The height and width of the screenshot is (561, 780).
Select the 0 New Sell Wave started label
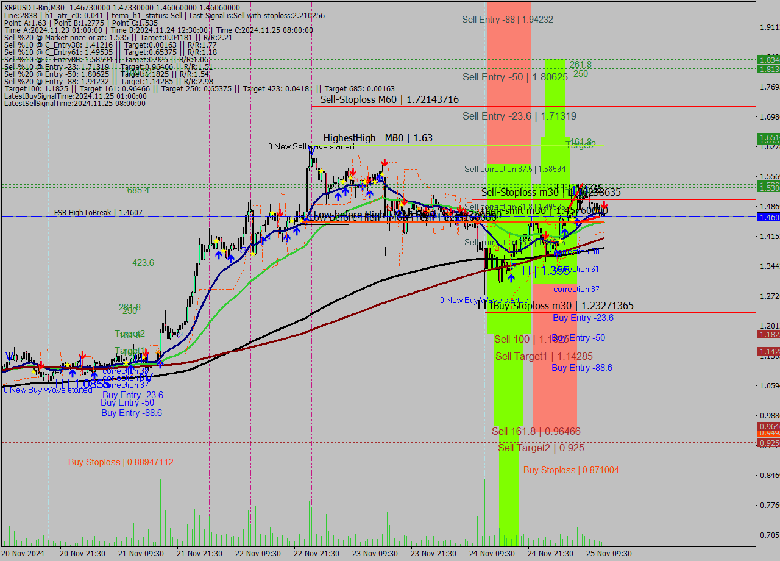coord(311,146)
